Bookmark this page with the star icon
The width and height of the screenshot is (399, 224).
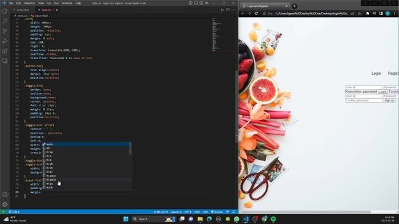click(x=359, y=14)
